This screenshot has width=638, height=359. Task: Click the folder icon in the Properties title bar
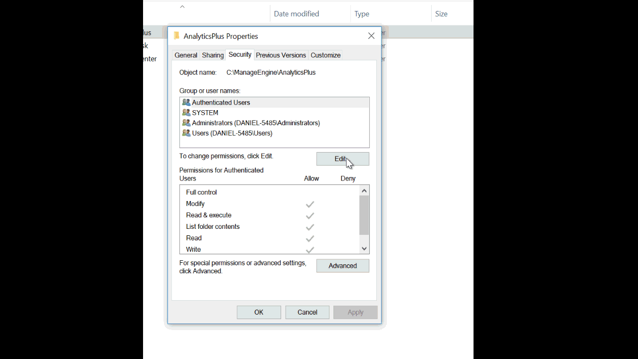[x=176, y=36]
